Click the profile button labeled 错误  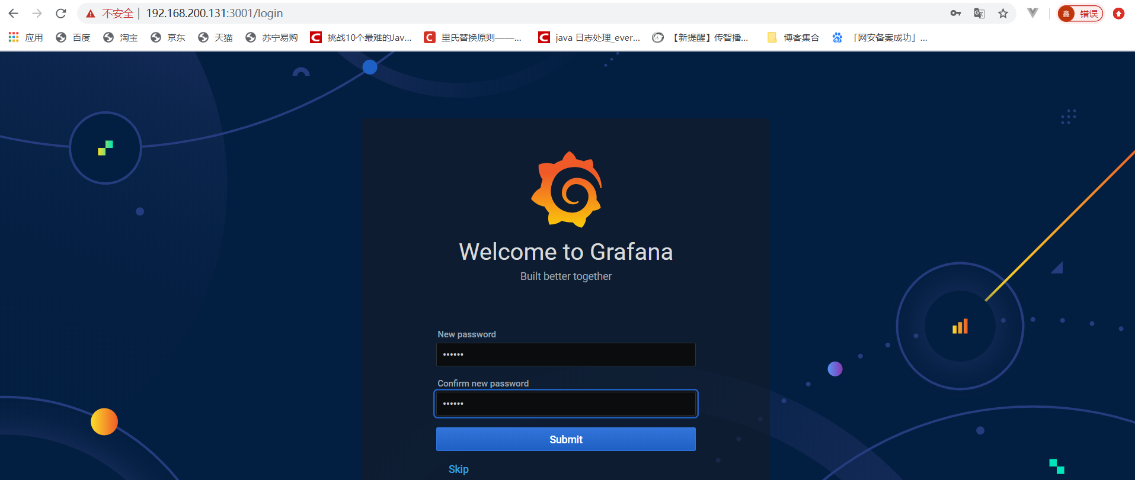[1080, 13]
